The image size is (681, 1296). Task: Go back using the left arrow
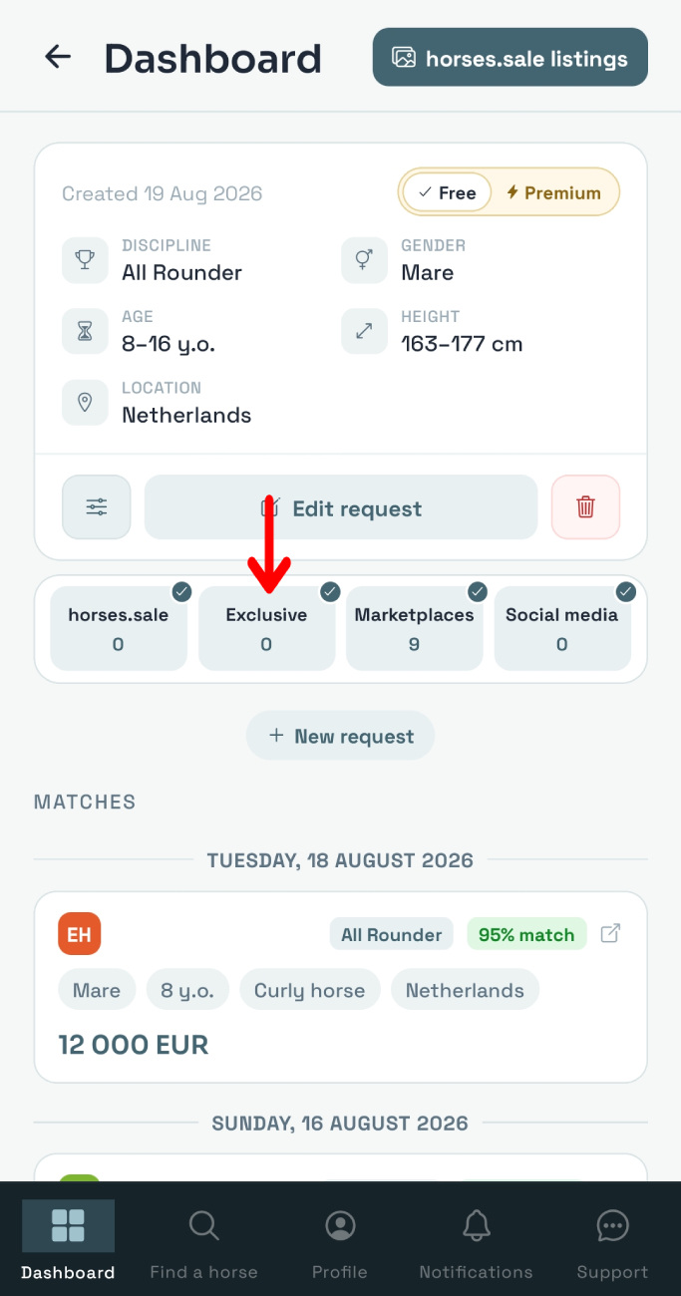tap(58, 57)
